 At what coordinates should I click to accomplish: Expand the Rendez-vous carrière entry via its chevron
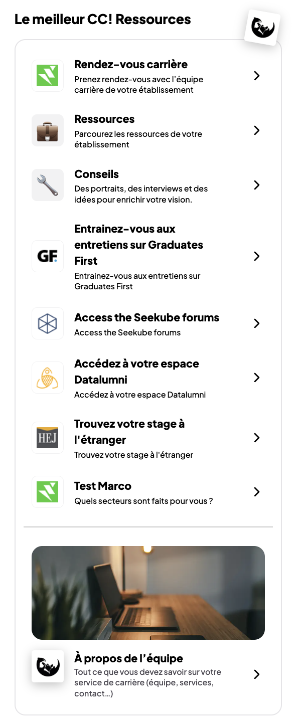click(257, 76)
